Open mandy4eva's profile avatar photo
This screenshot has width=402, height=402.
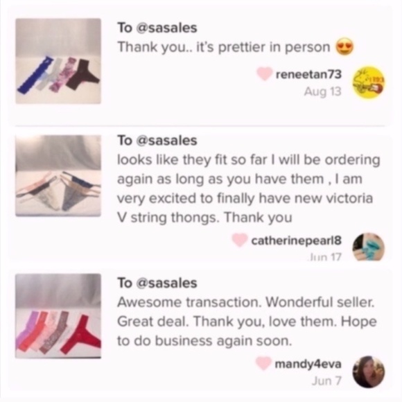(x=369, y=372)
